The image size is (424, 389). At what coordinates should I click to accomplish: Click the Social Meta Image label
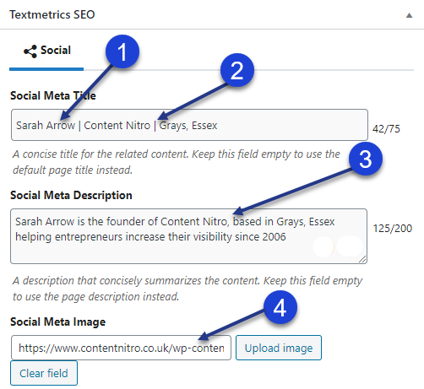click(57, 321)
